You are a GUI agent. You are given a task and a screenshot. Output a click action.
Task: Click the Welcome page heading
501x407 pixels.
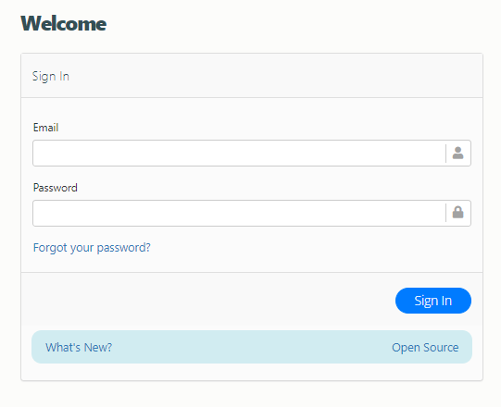coord(64,24)
